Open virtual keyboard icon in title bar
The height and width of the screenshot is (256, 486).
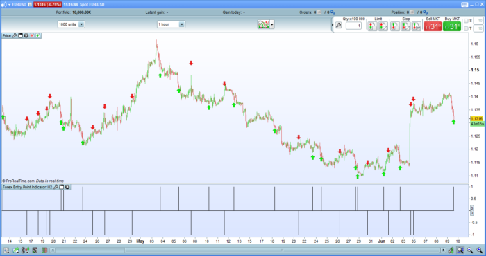point(464,4)
